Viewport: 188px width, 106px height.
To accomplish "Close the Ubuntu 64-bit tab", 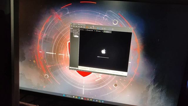I will point(95,31).
